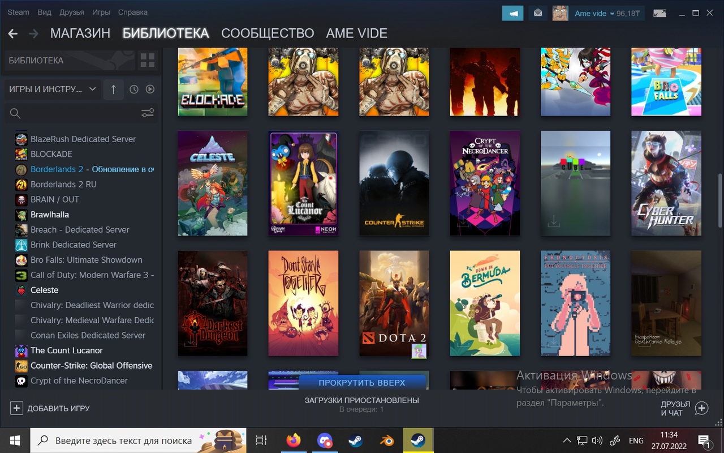Screen dimensions: 724x453
Task: Go to the МАГАЗИН tab
Action: point(80,33)
